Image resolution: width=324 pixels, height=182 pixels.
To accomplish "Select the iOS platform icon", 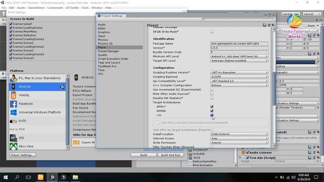I will (x=14, y=138).
